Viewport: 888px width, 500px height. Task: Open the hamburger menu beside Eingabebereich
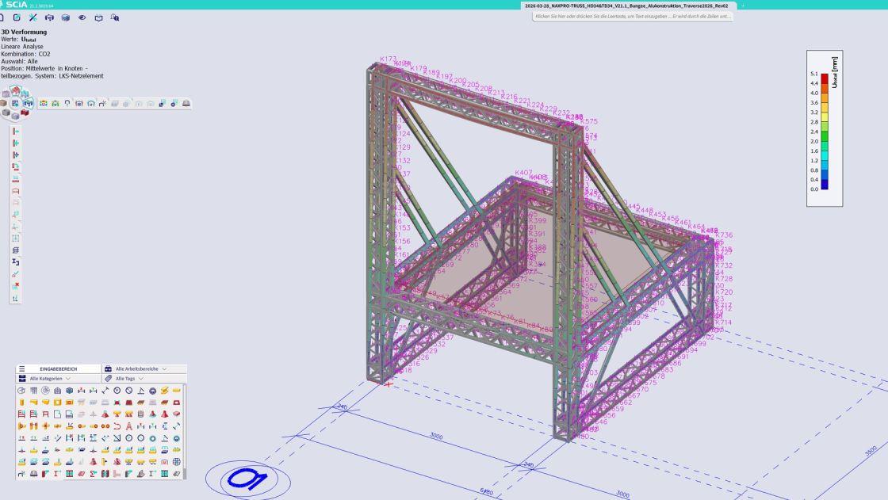click(22, 368)
